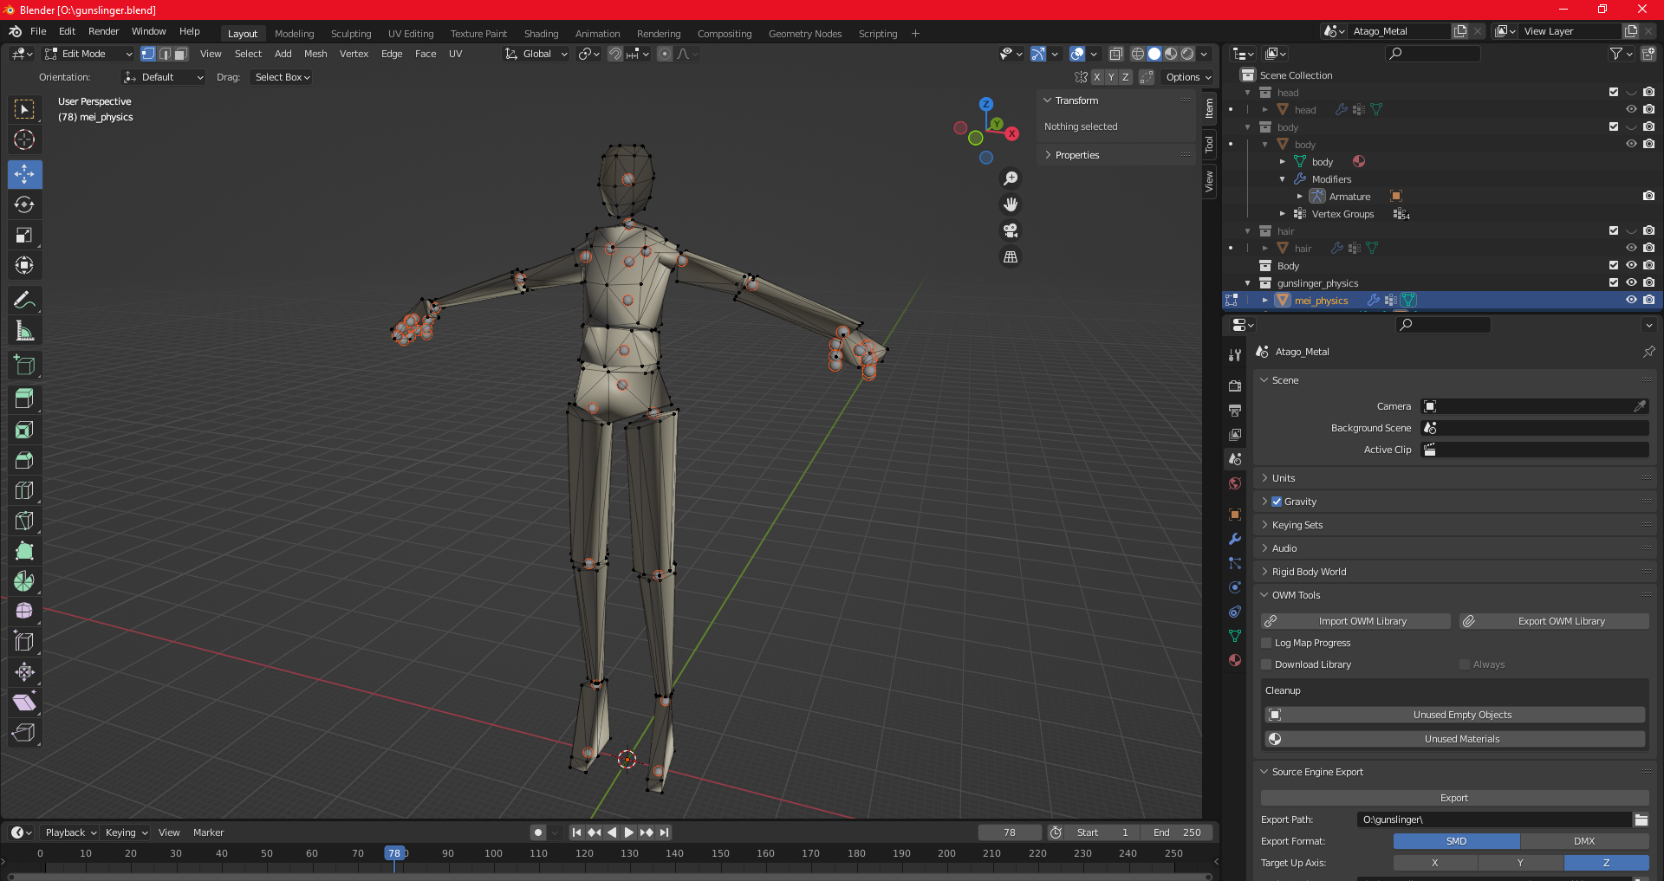This screenshot has height=881, width=1664.
Task: Select the Move tool in toolbar
Action: click(x=24, y=174)
